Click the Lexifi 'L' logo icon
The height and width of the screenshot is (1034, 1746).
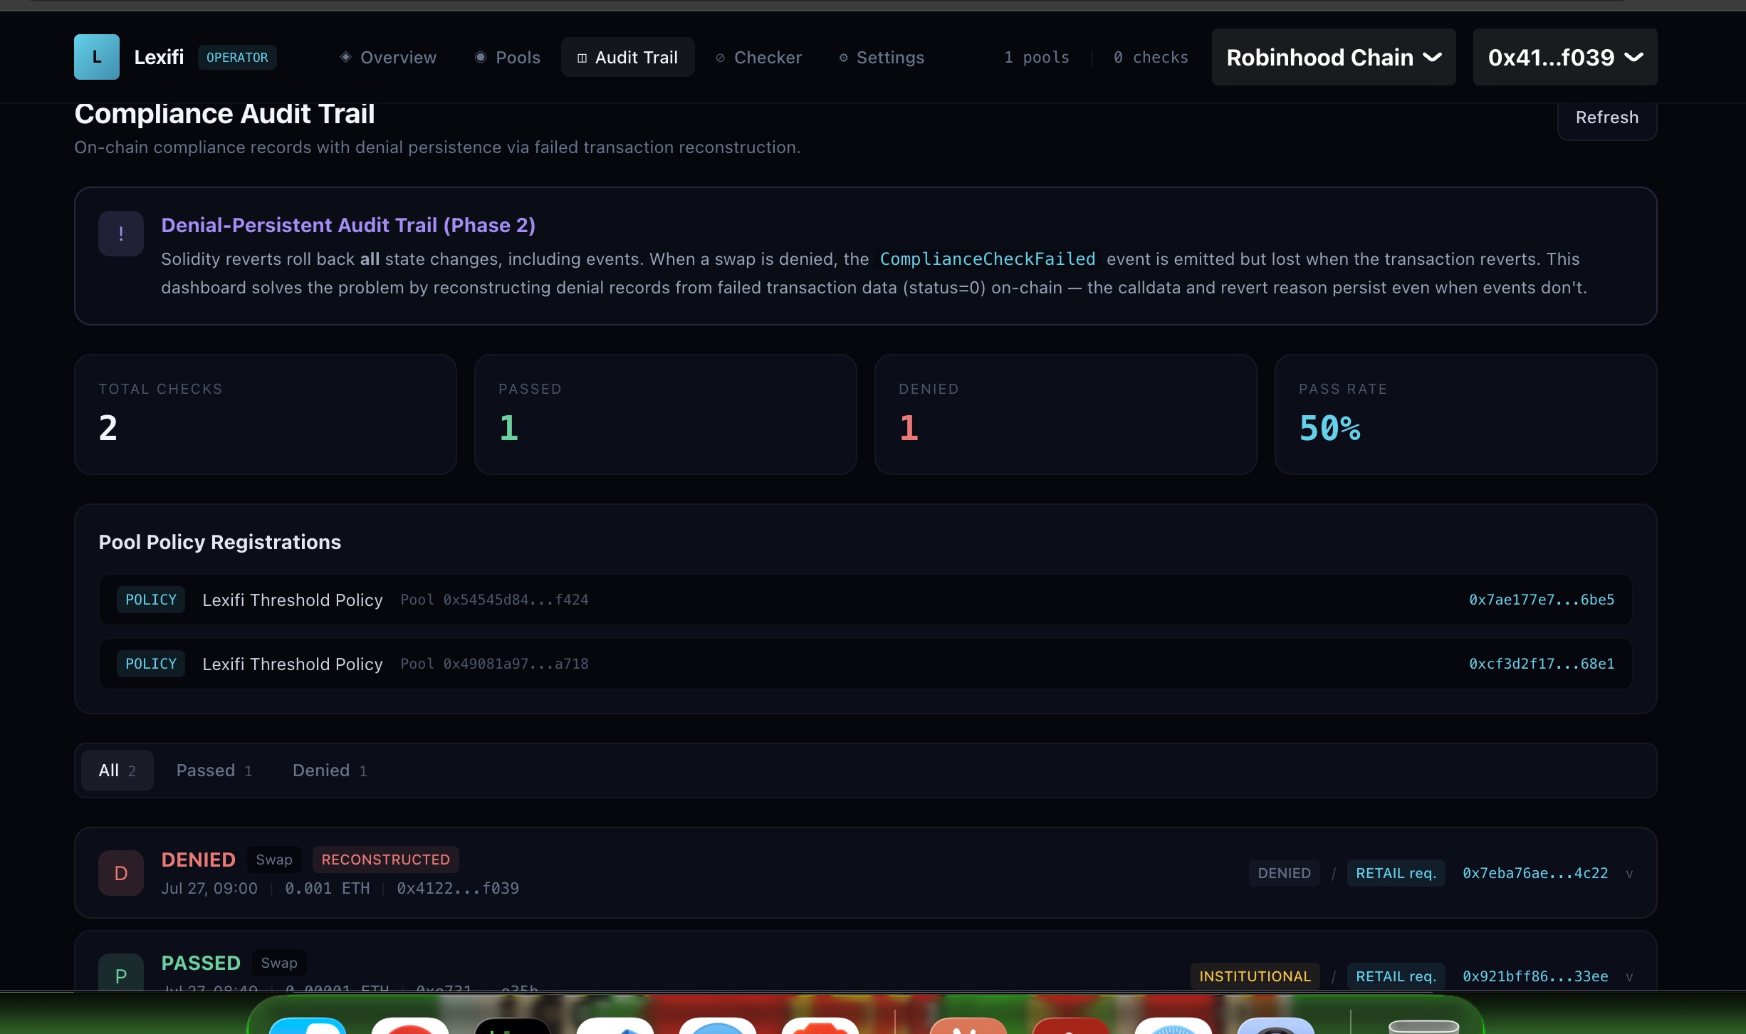click(97, 57)
